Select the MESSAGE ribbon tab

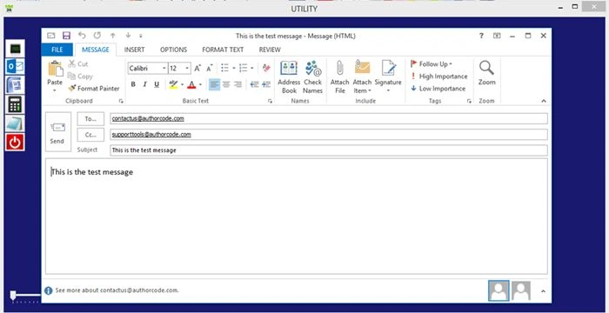(96, 50)
